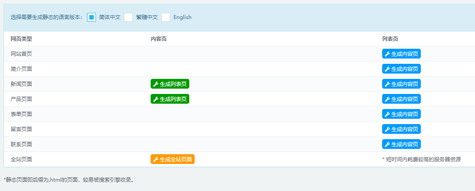Check the English language checkbox
The height and width of the screenshot is (191, 475).
tap(166, 17)
